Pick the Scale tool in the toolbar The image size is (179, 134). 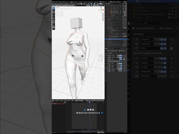[54, 18]
